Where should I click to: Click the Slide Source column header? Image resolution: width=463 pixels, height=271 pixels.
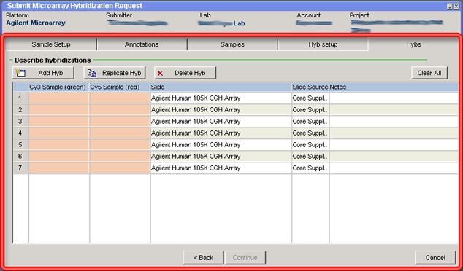310,87
